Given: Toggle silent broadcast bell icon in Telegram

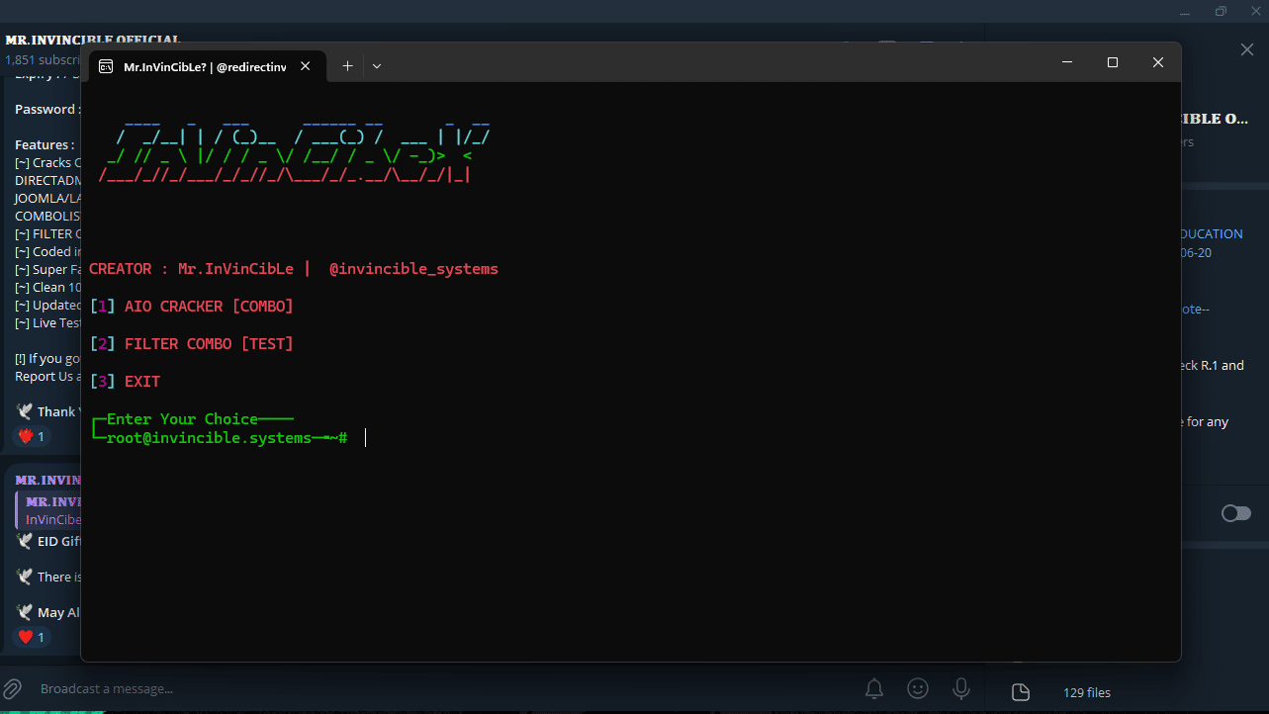Looking at the screenshot, I should [x=874, y=688].
